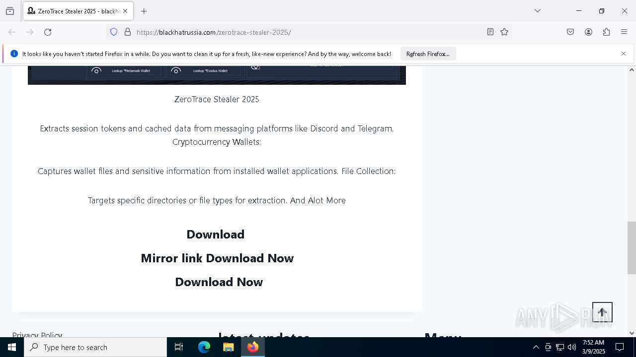Click the taskbar search box

95,347
